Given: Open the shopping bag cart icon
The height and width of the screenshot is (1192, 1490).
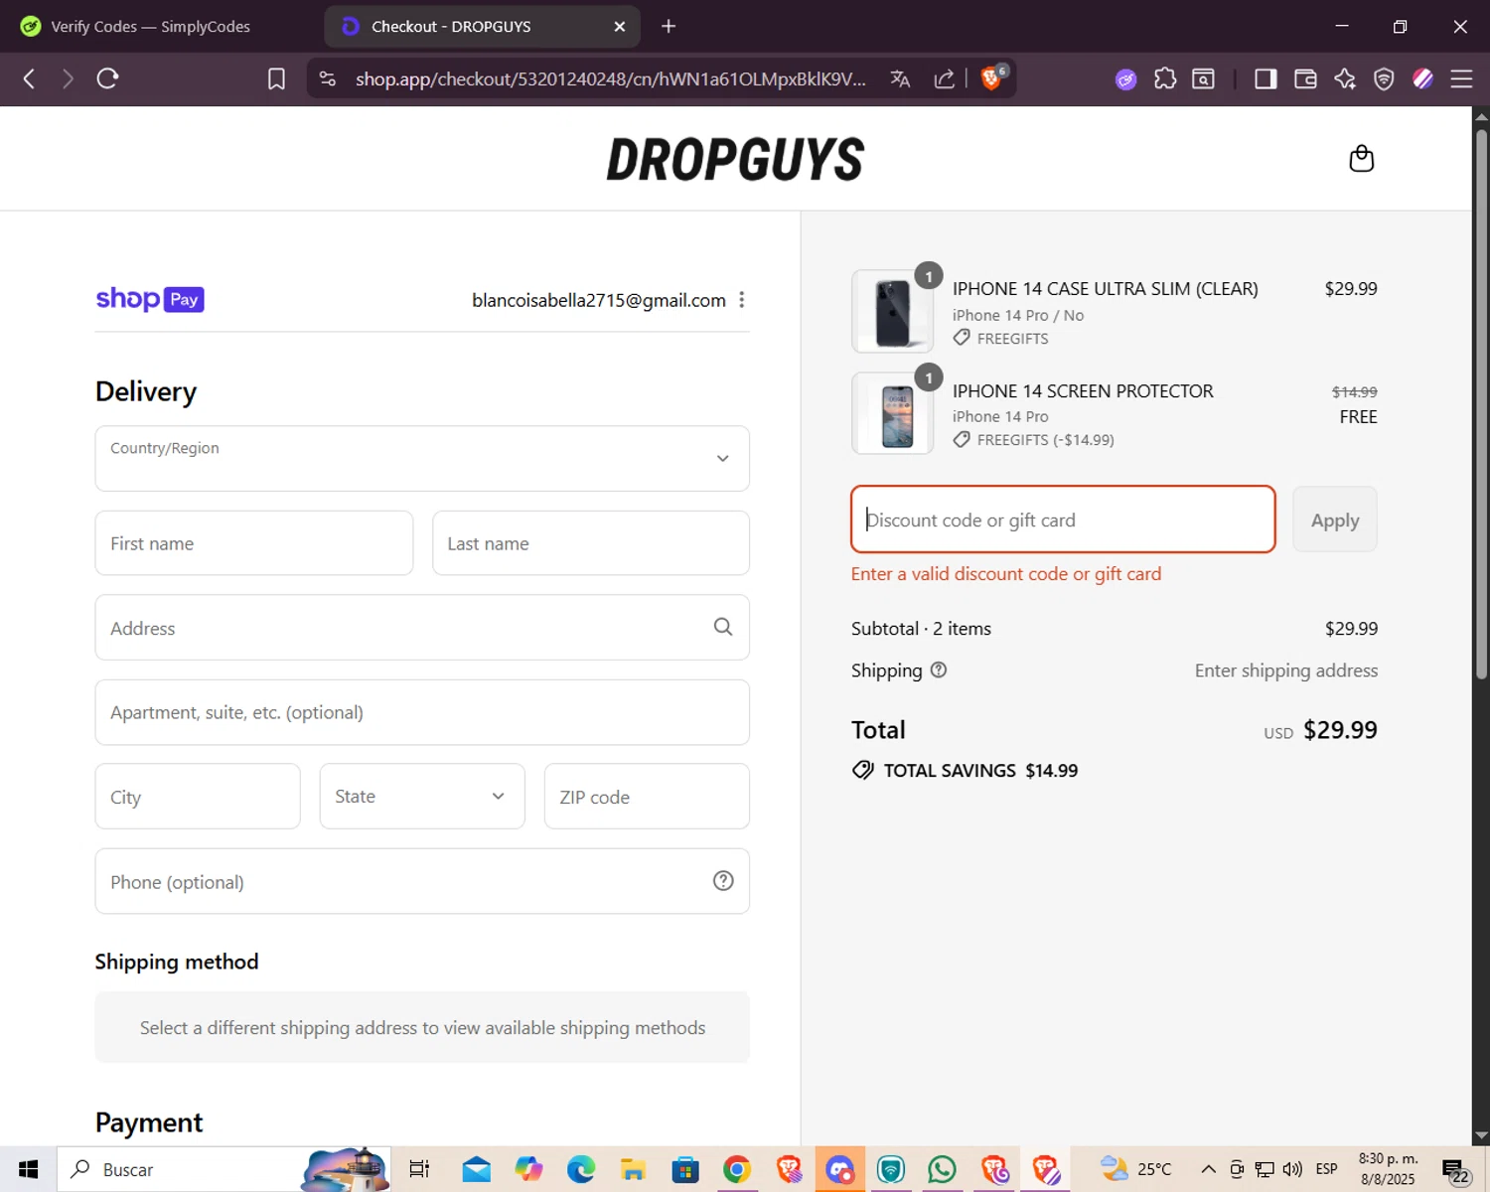Looking at the screenshot, I should pos(1361,159).
